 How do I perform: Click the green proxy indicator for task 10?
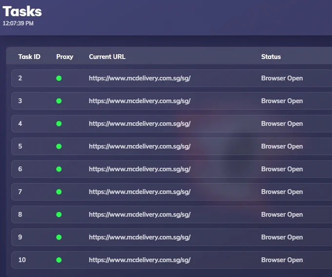coord(59,260)
